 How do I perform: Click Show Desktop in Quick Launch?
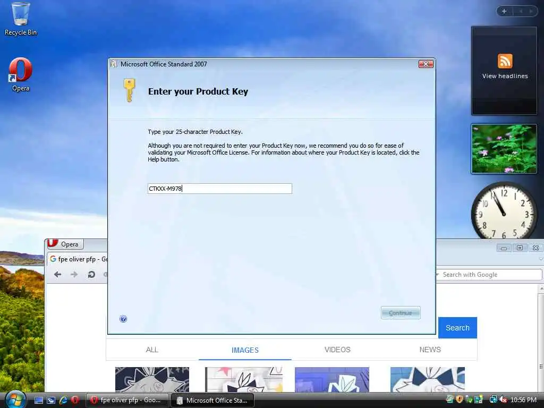pos(38,400)
